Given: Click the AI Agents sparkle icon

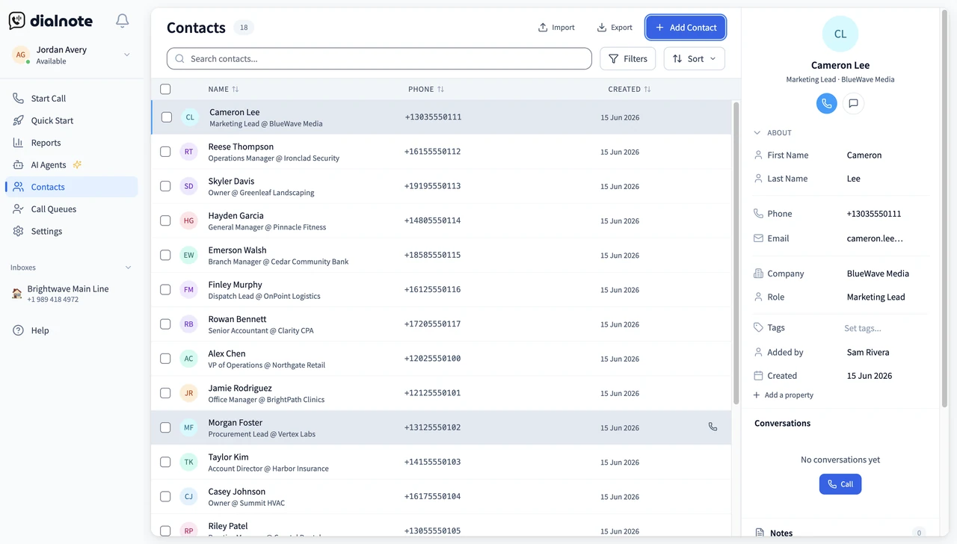Looking at the screenshot, I should 77,164.
